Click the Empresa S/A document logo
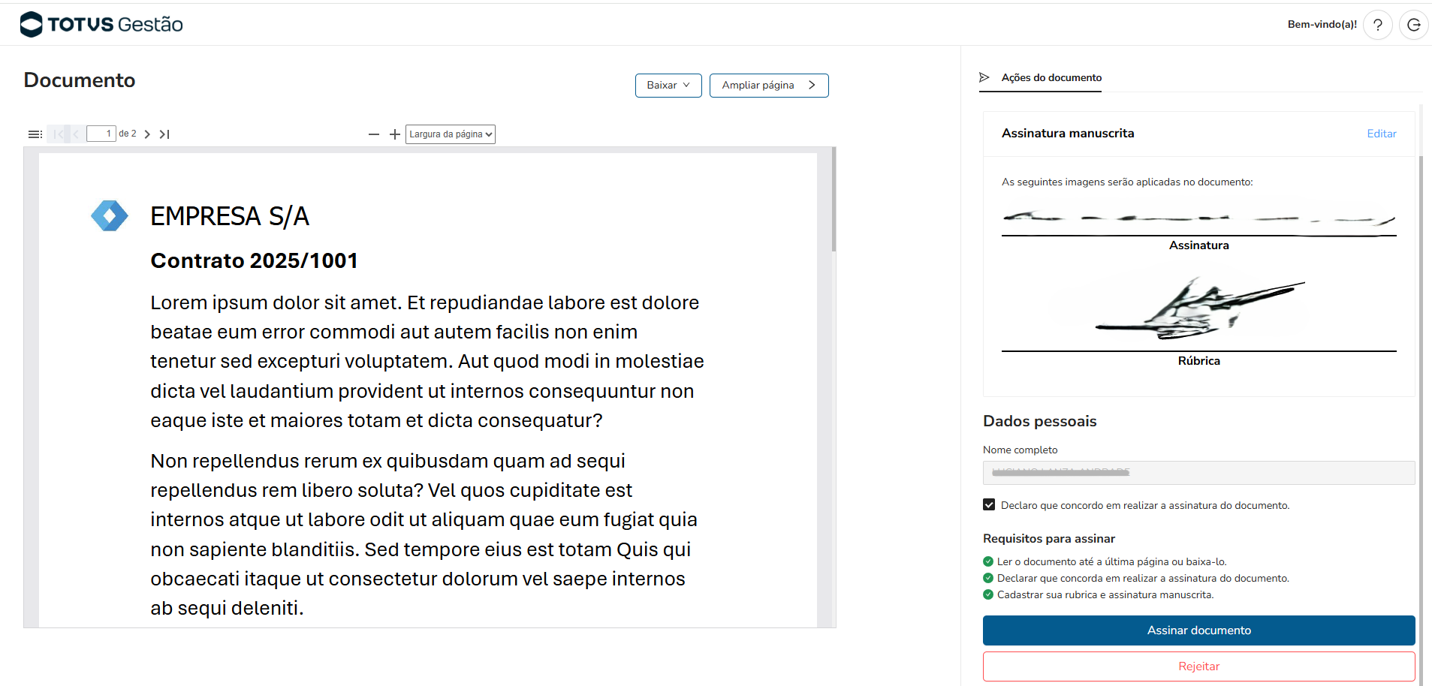 (110, 216)
